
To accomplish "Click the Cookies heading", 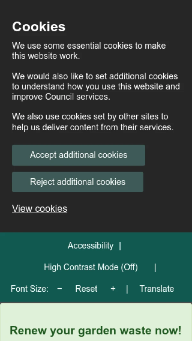I will [x=39, y=27].
